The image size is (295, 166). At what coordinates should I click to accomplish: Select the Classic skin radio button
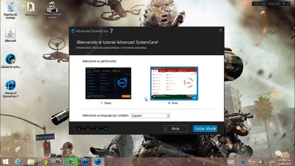(x=101, y=103)
